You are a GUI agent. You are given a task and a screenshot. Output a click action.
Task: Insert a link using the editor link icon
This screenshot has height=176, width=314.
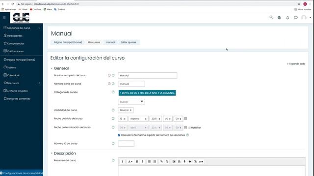[x=161, y=162]
